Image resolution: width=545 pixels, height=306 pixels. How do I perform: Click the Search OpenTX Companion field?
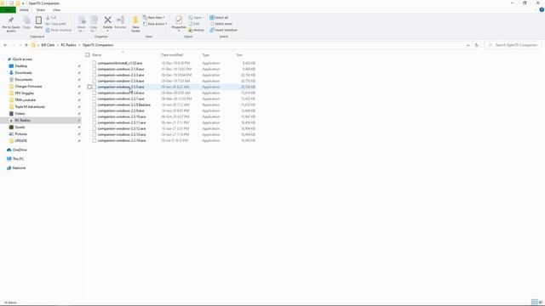coord(513,45)
